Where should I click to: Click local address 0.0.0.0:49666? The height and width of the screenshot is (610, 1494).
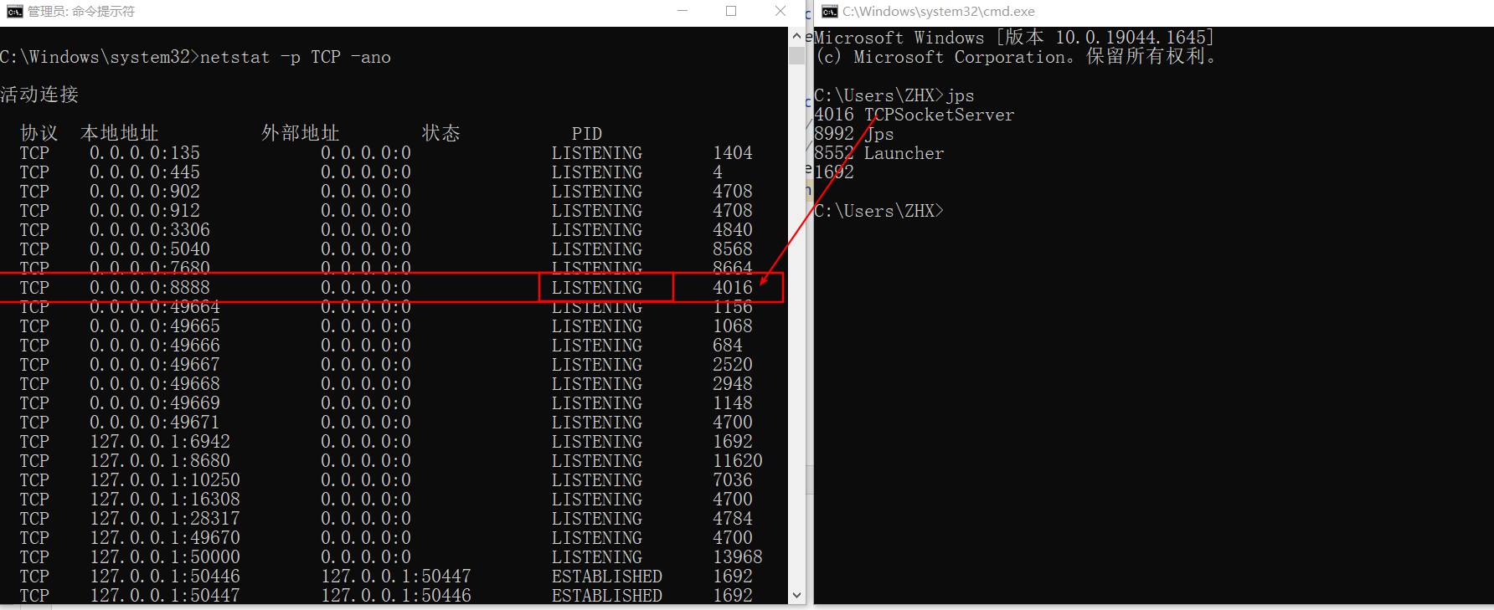click(x=155, y=346)
